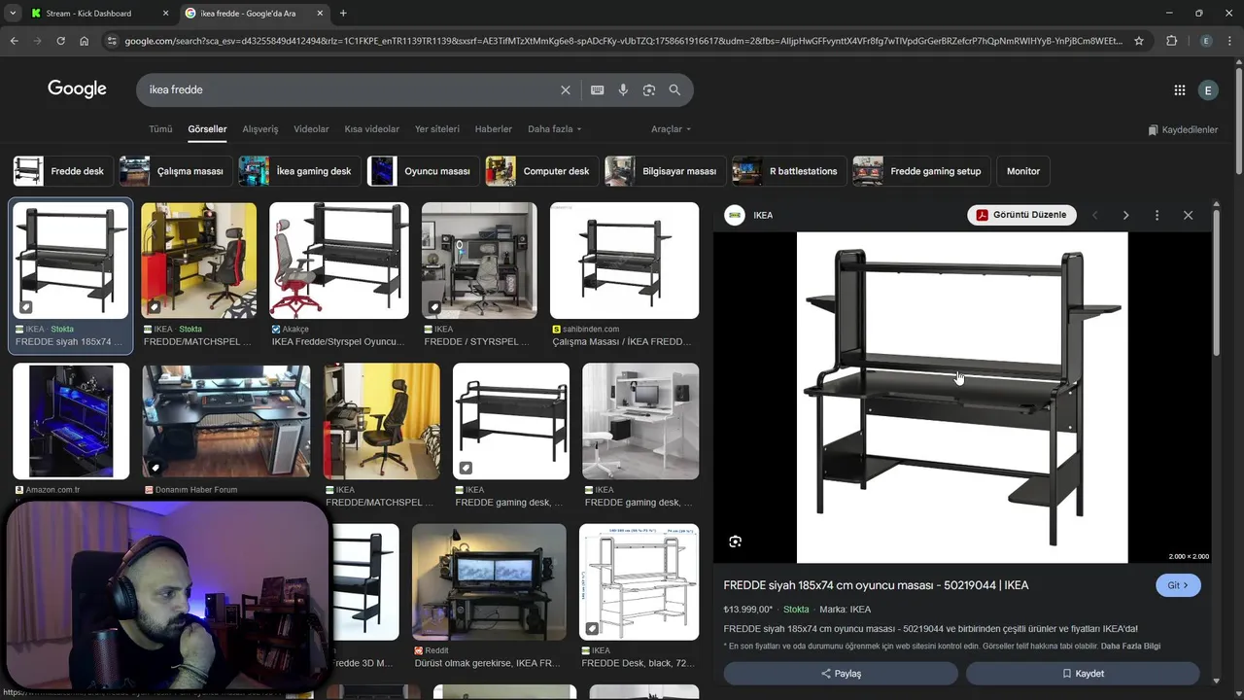Open FREDDE/MATCHSPEL yellow room thumbnail with red chair
Image resolution: width=1244 pixels, height=700 pixels.
pos(199,260)
